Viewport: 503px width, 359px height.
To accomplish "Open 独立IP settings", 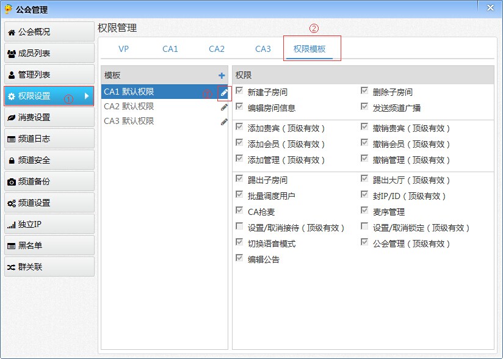I will tap(49, 224).
